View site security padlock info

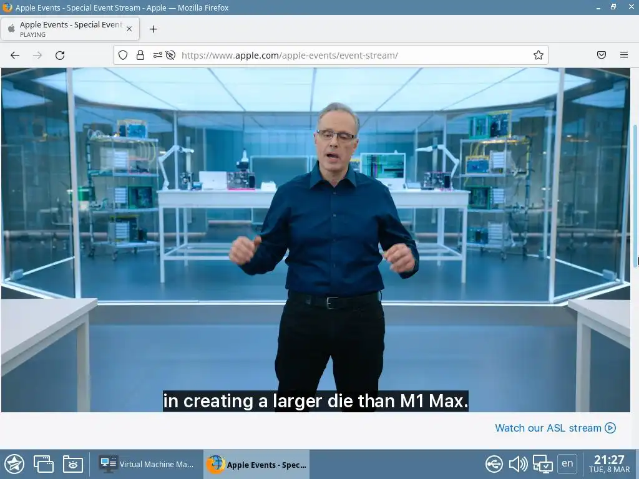140,55
